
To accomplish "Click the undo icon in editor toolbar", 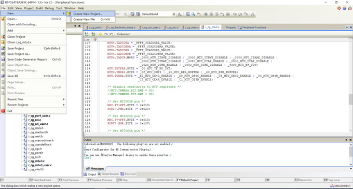I will click(x=112, y=34).
